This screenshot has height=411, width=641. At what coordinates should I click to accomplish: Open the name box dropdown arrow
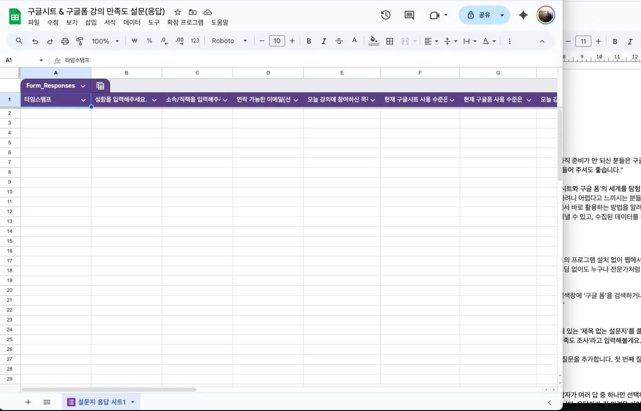point(41,60)
